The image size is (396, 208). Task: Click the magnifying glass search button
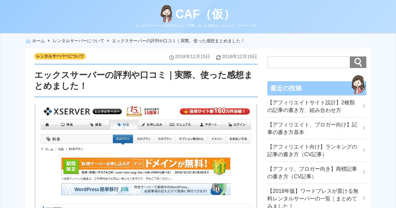click(358, 62)
